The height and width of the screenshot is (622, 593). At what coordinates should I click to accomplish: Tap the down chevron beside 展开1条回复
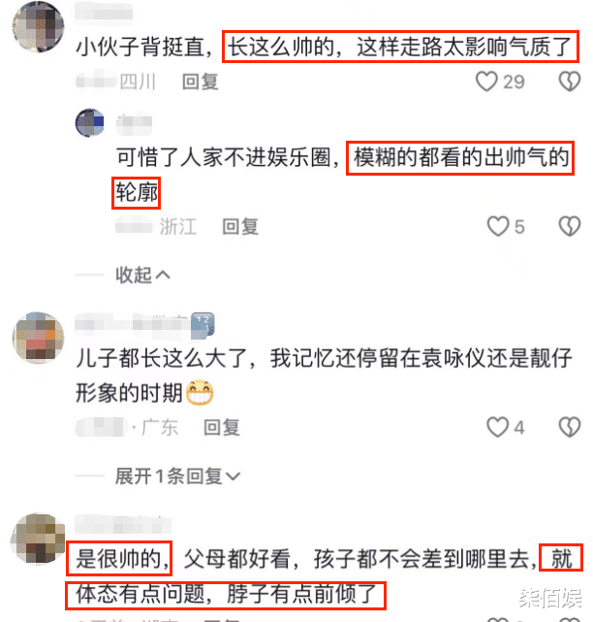(233, 476)
